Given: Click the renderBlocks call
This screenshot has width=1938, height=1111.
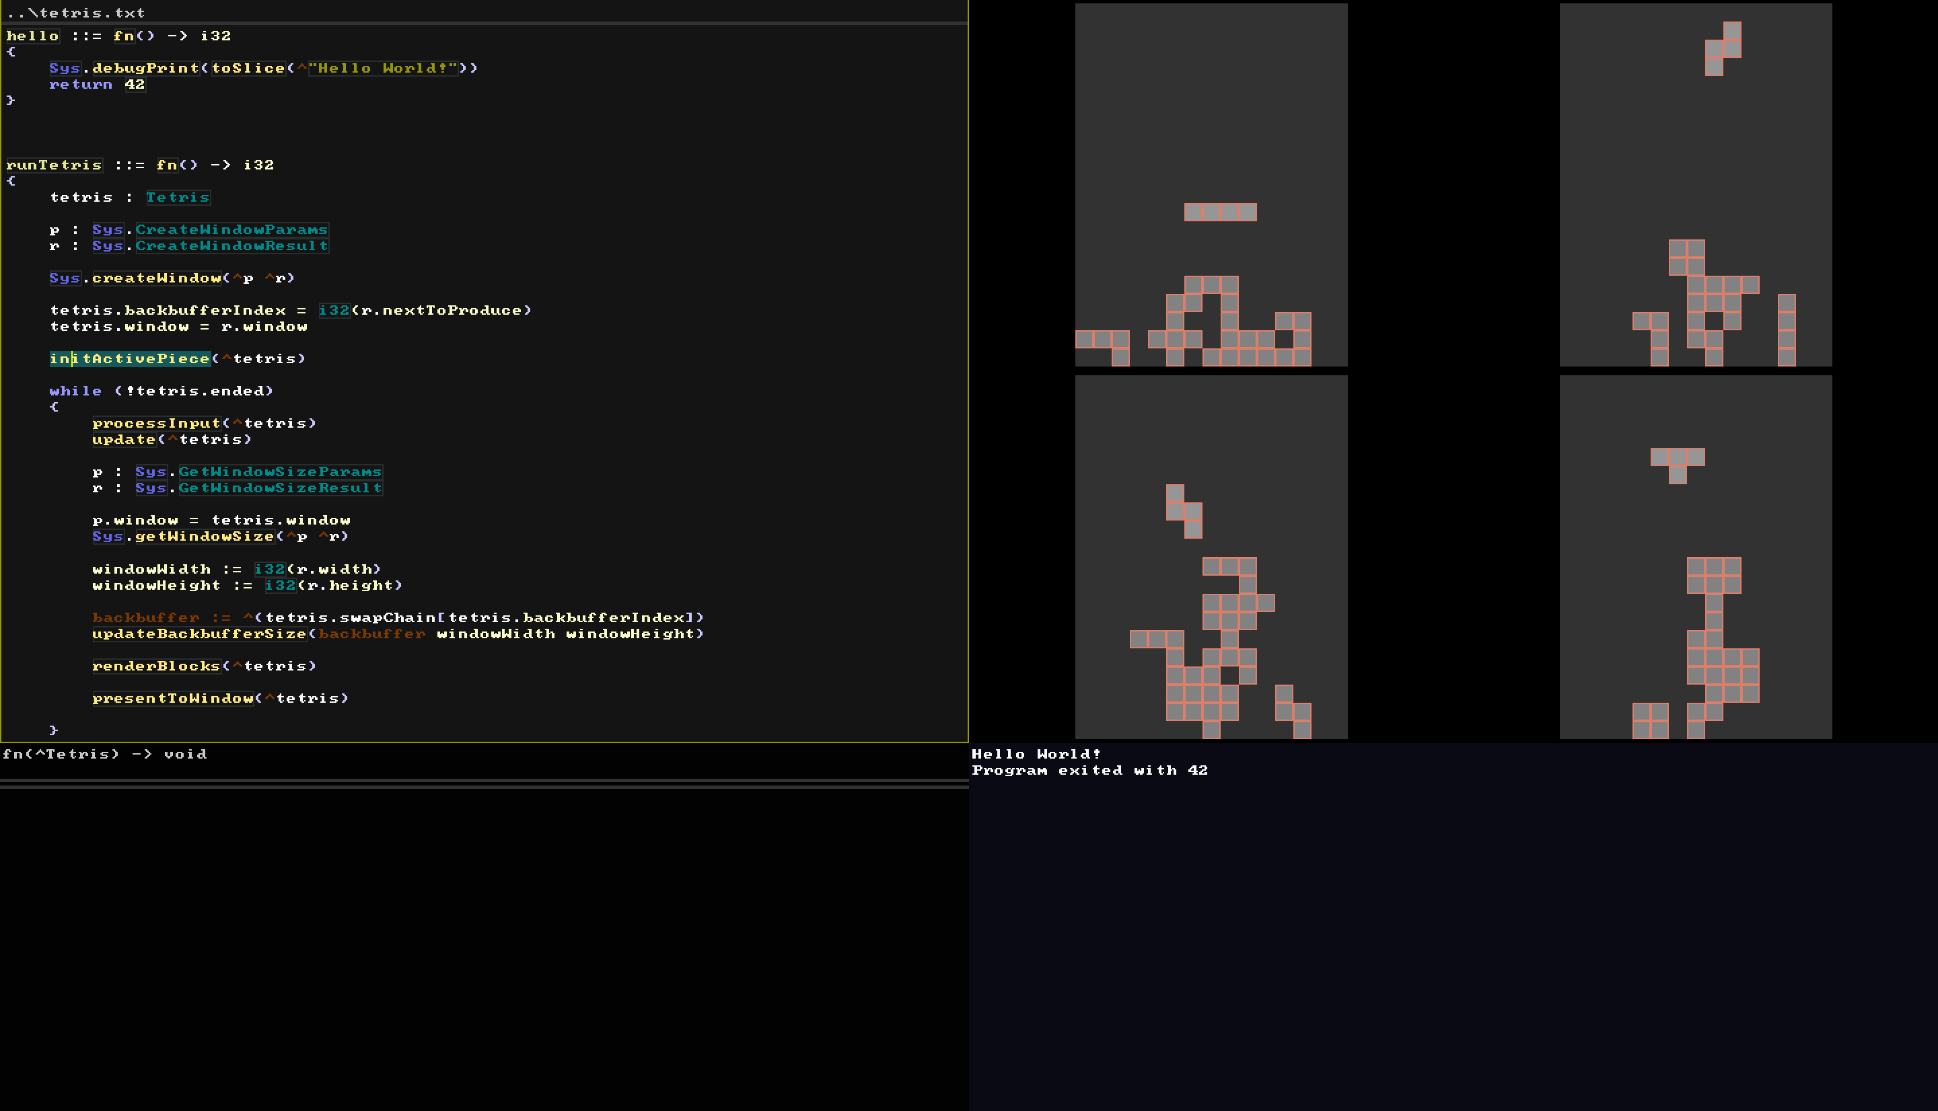Looking at the screenshot, I should [x=205, y=666].
